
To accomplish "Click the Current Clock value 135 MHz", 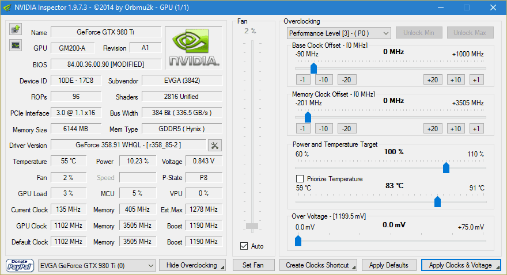I will [69, 209].
